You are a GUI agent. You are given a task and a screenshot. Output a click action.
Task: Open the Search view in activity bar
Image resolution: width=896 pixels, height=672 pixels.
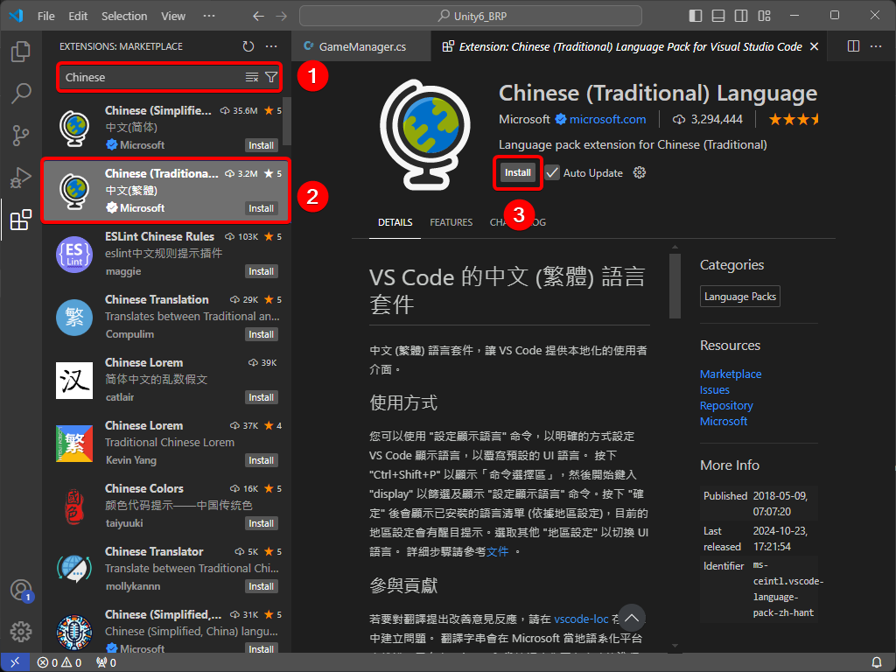(x=21, y=94)
